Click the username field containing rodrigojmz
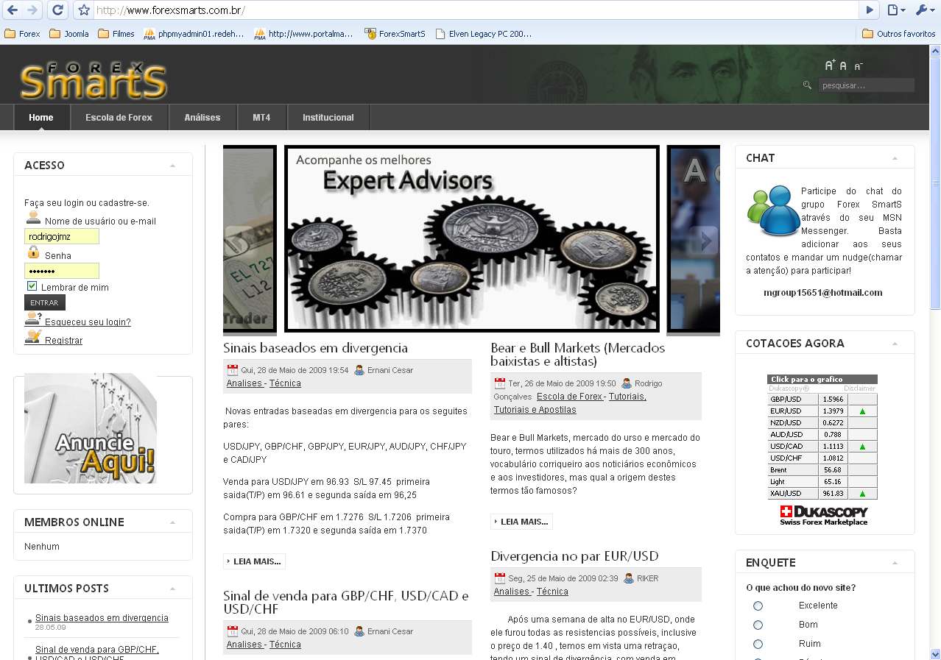 pyautogui.click(x=61, y=236)
